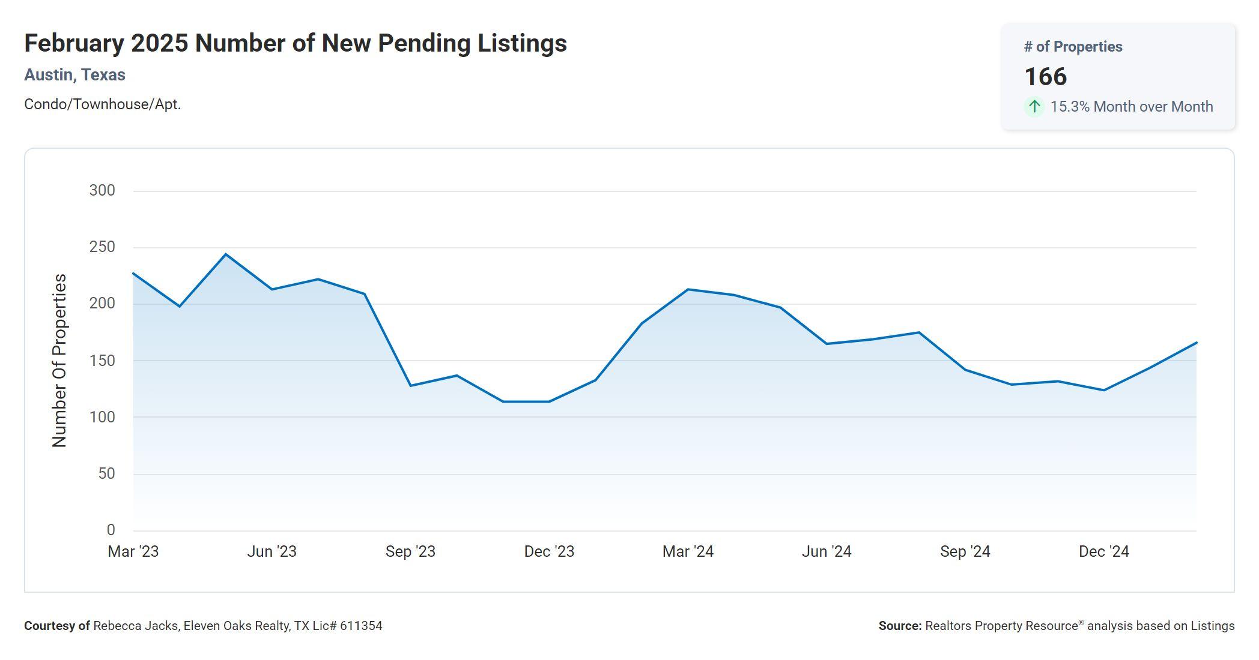Click the 'Number Of Properties' y-axis title
Image resolution: width=1259 pixels, height=660 pixels.
(x=59, y=361)
